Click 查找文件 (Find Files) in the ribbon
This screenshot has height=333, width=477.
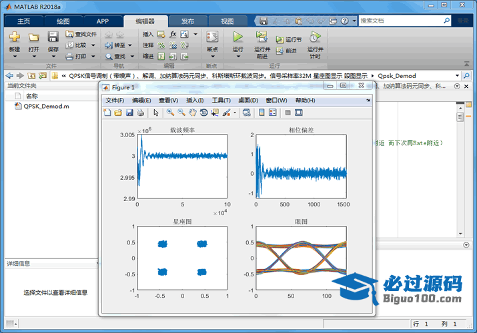coord(81,34)
